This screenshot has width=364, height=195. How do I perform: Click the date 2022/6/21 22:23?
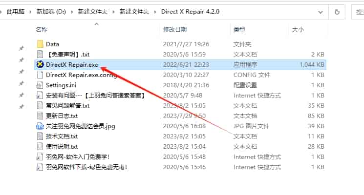point(186,64)
